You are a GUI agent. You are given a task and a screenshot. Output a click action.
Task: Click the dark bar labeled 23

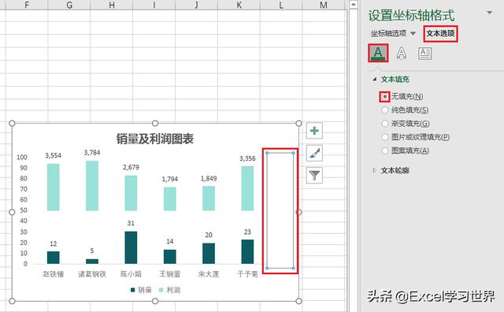point(247,252)
